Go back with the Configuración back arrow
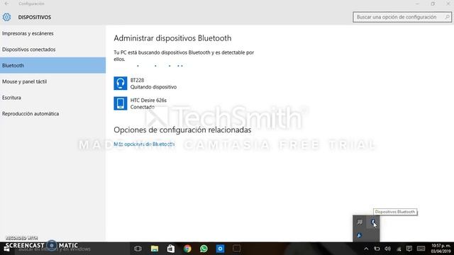 coord(6,4)
